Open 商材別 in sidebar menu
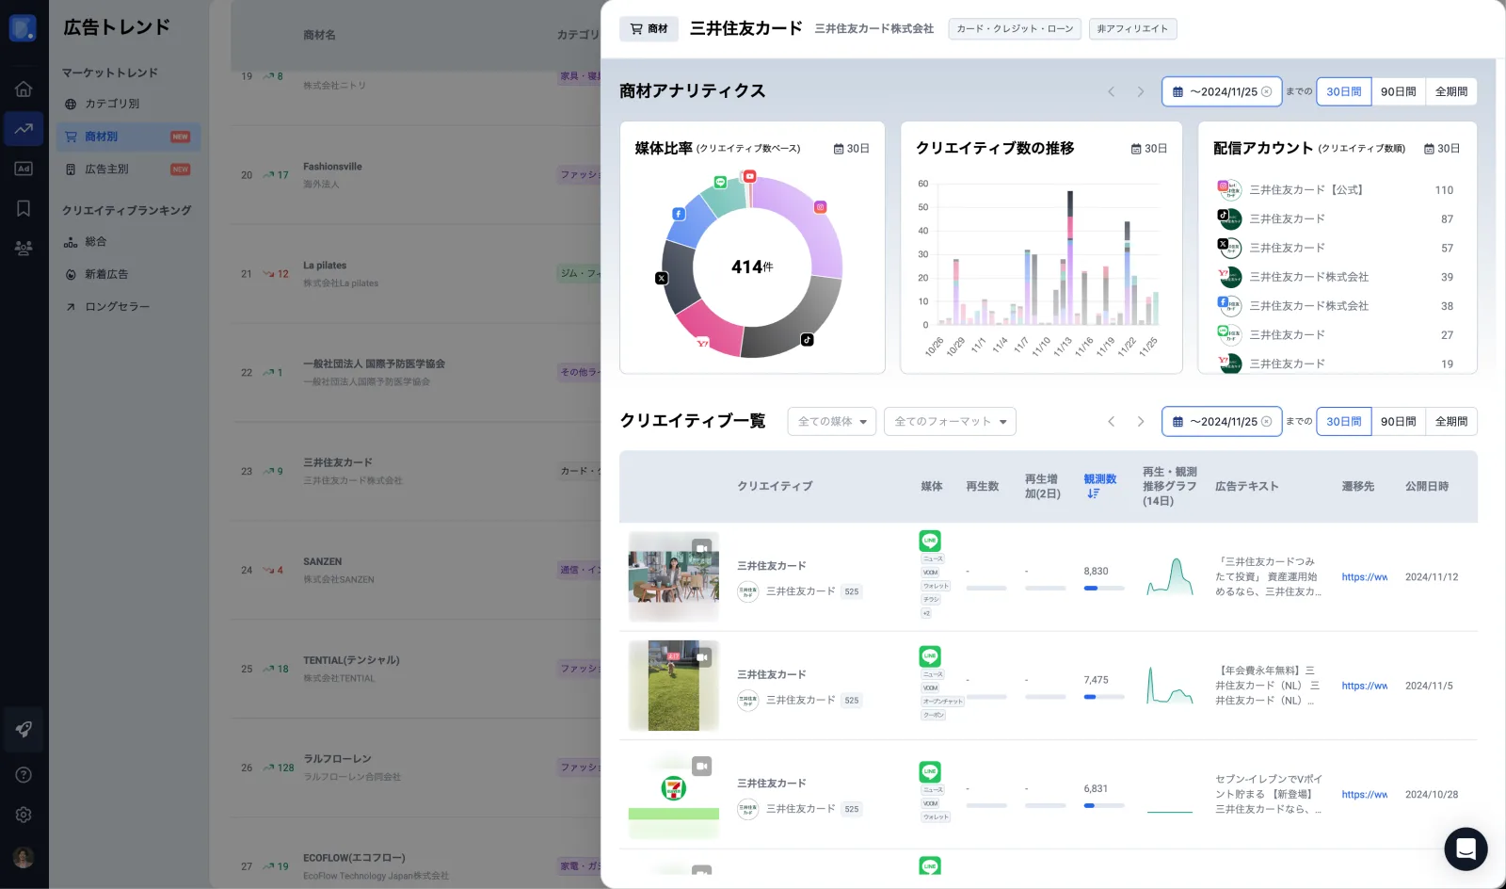1506x889 pixels. 128,137
